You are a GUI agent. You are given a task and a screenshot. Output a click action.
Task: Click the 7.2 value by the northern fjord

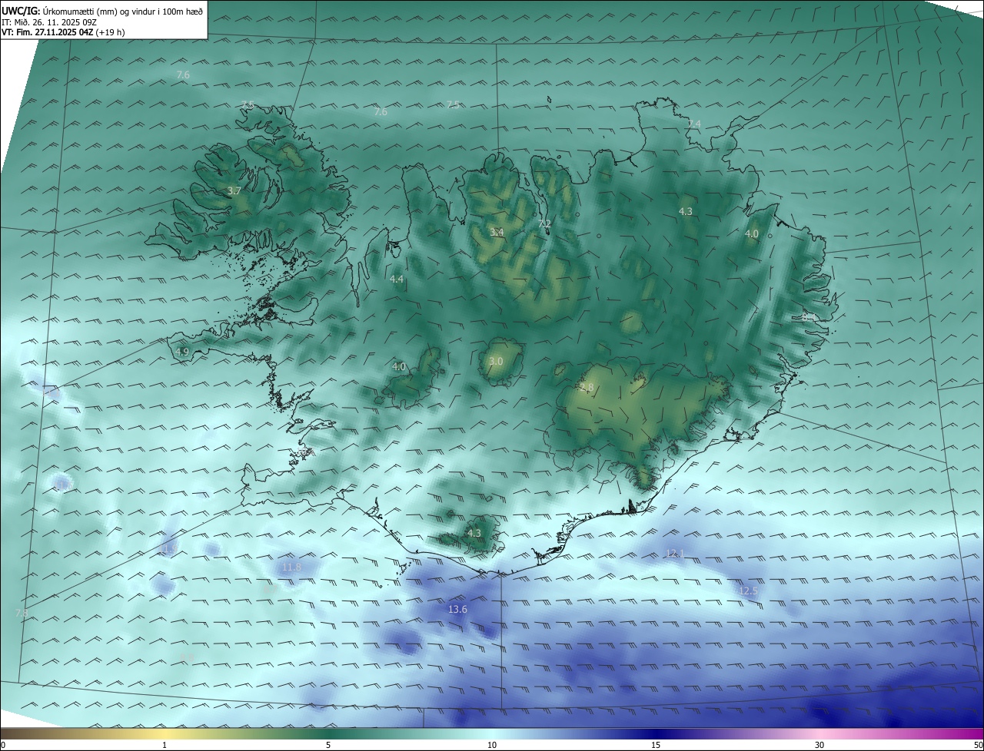(x=544, y=224)
